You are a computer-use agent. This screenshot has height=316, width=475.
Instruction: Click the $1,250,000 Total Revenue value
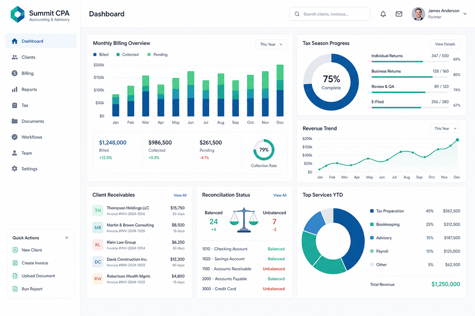pyautogui.click(x=446, y=284)
